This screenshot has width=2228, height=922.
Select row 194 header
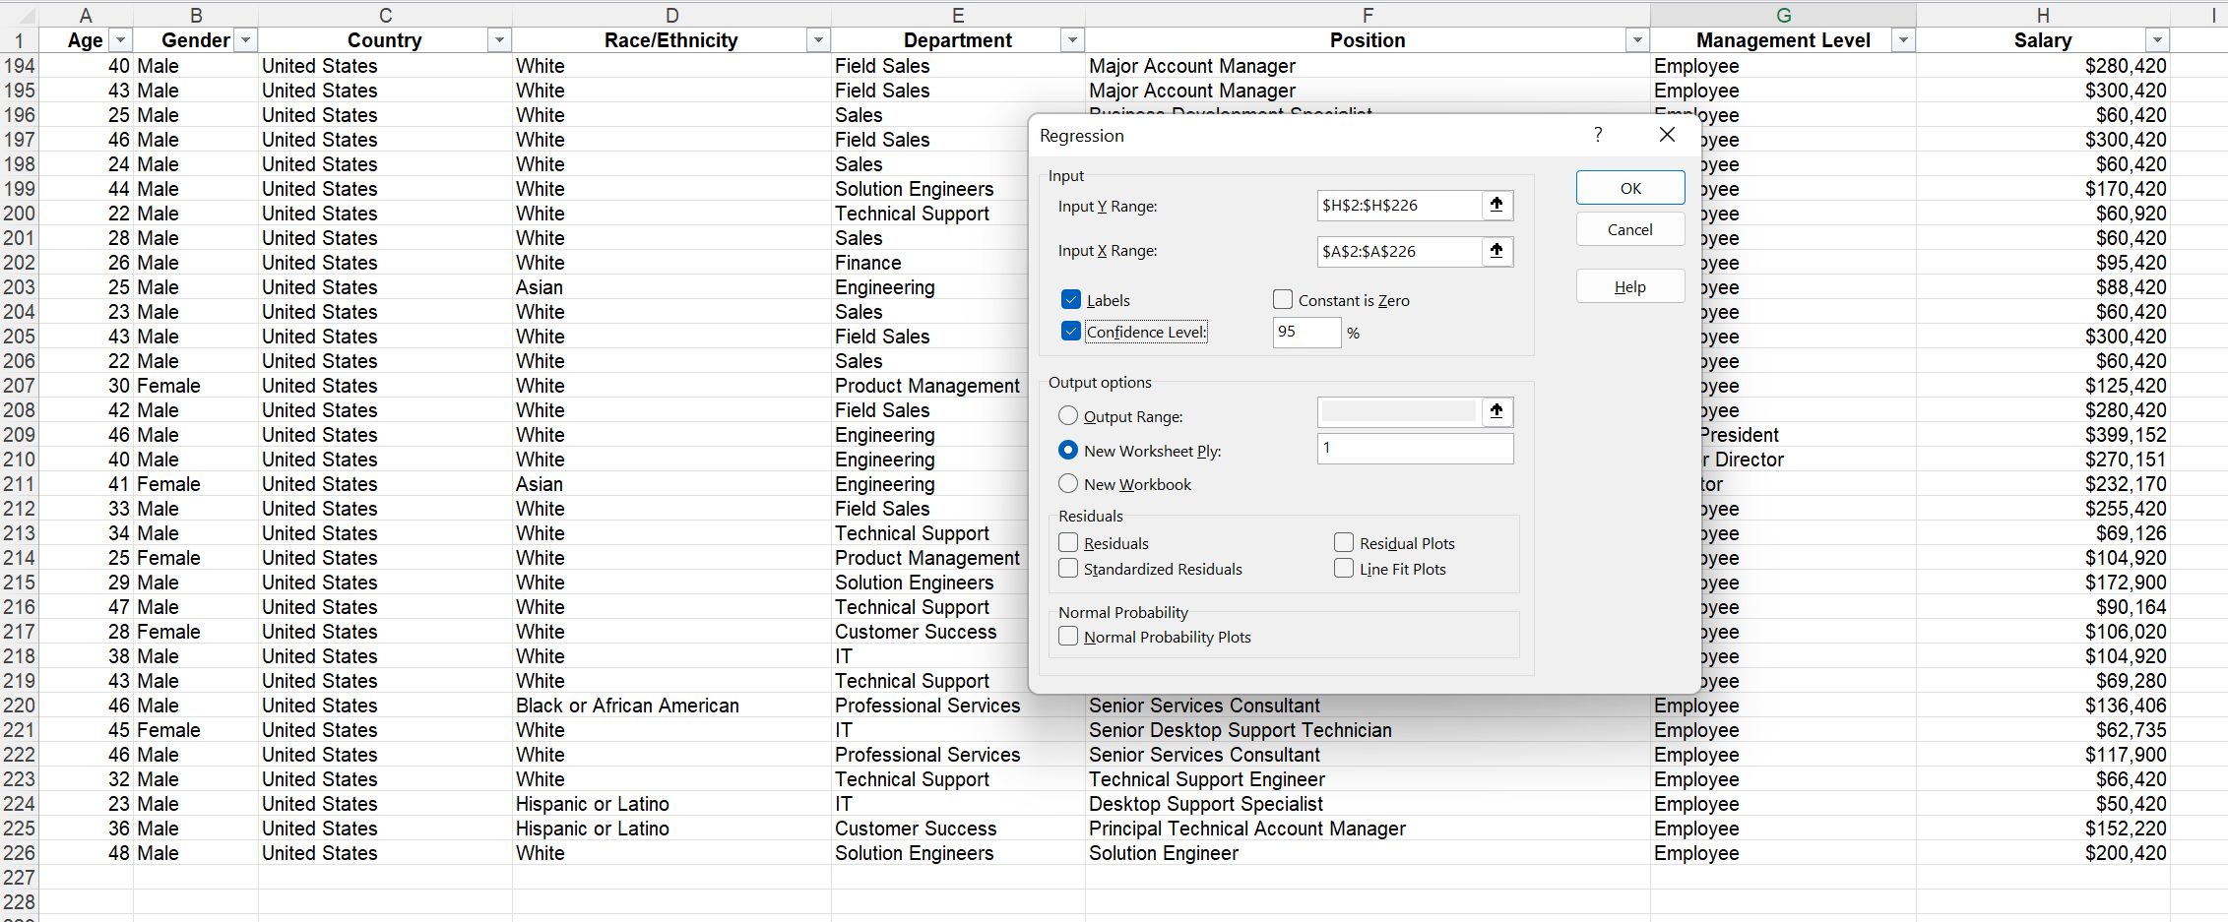[19, 66]
